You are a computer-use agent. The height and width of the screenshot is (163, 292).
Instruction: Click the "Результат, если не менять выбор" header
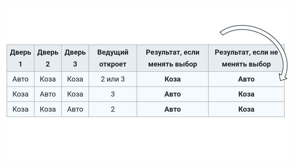[x=246, y=58]
